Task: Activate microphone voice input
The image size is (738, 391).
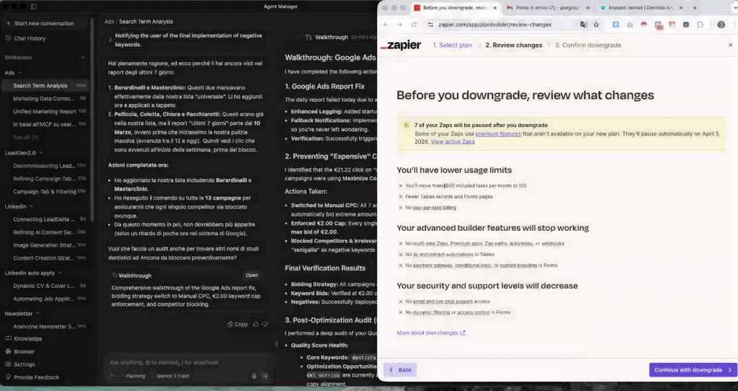Action: 254,376
